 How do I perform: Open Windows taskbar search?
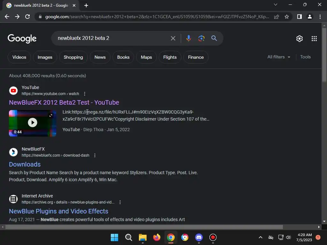(x=128, y=237)
